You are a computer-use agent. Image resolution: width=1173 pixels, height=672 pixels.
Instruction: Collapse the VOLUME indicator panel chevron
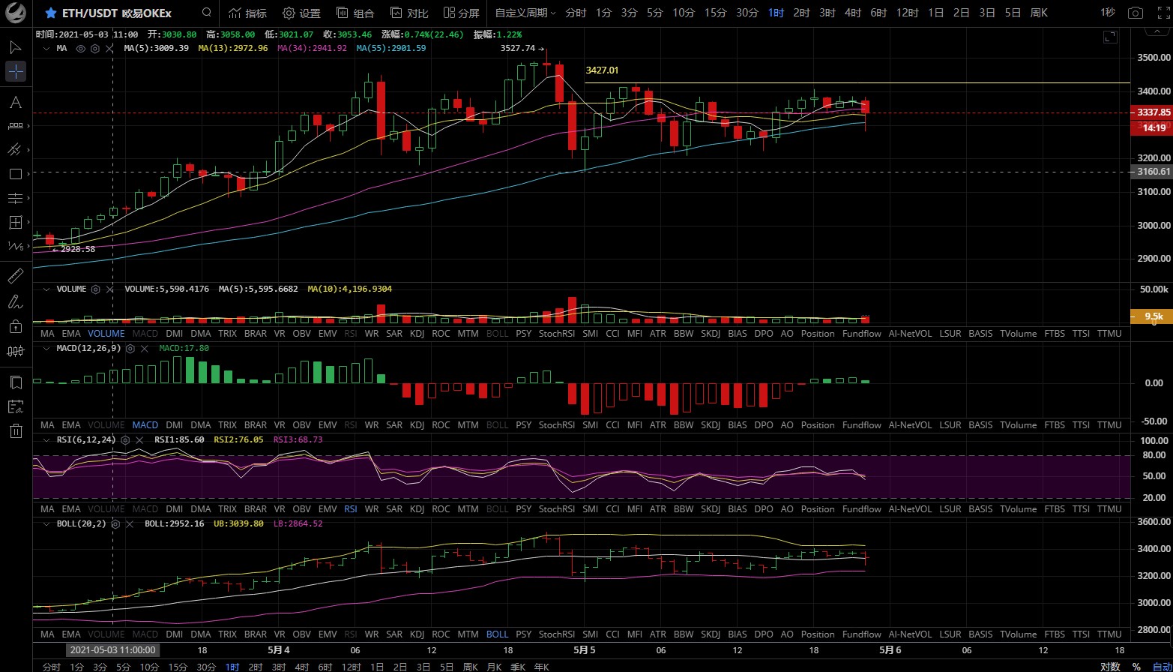point(46,289)
